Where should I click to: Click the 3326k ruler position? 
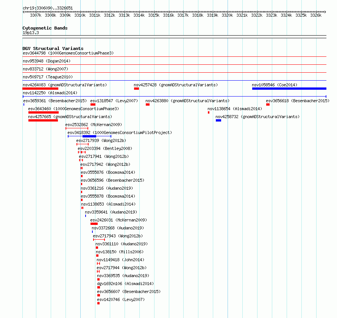pos(316,15)
